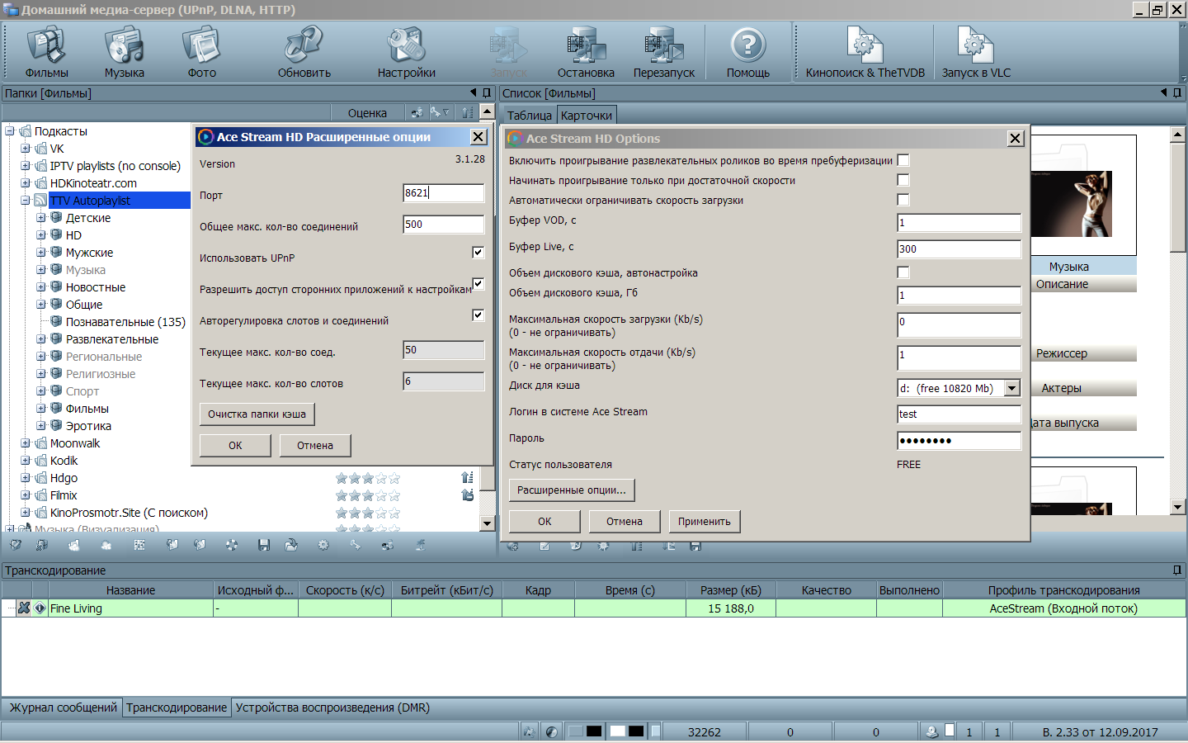
Task: Switch to the Карточки tab
Action: [587, 116]
